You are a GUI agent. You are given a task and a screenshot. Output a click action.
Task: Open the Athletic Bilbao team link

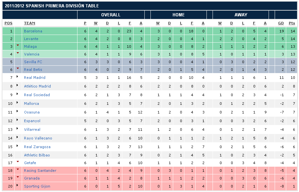[37, 155]
